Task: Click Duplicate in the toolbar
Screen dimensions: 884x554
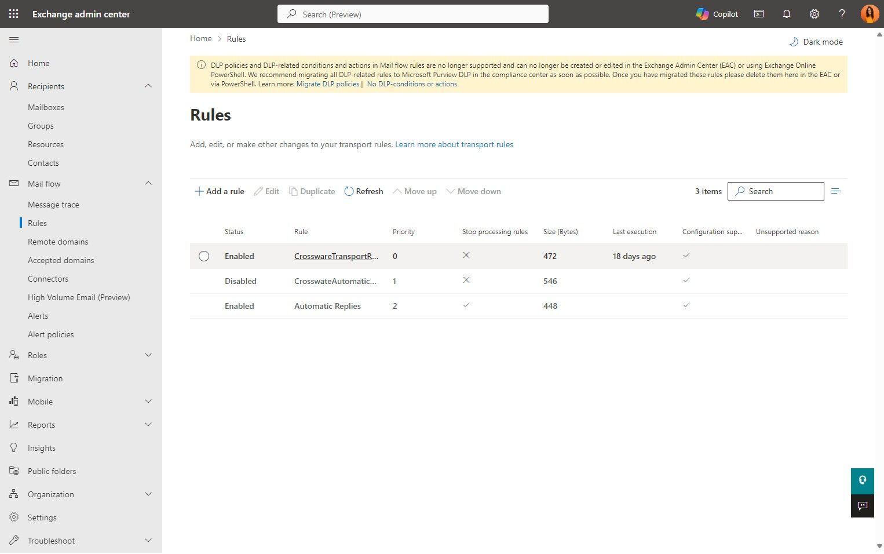Action: tap(312, 191)
